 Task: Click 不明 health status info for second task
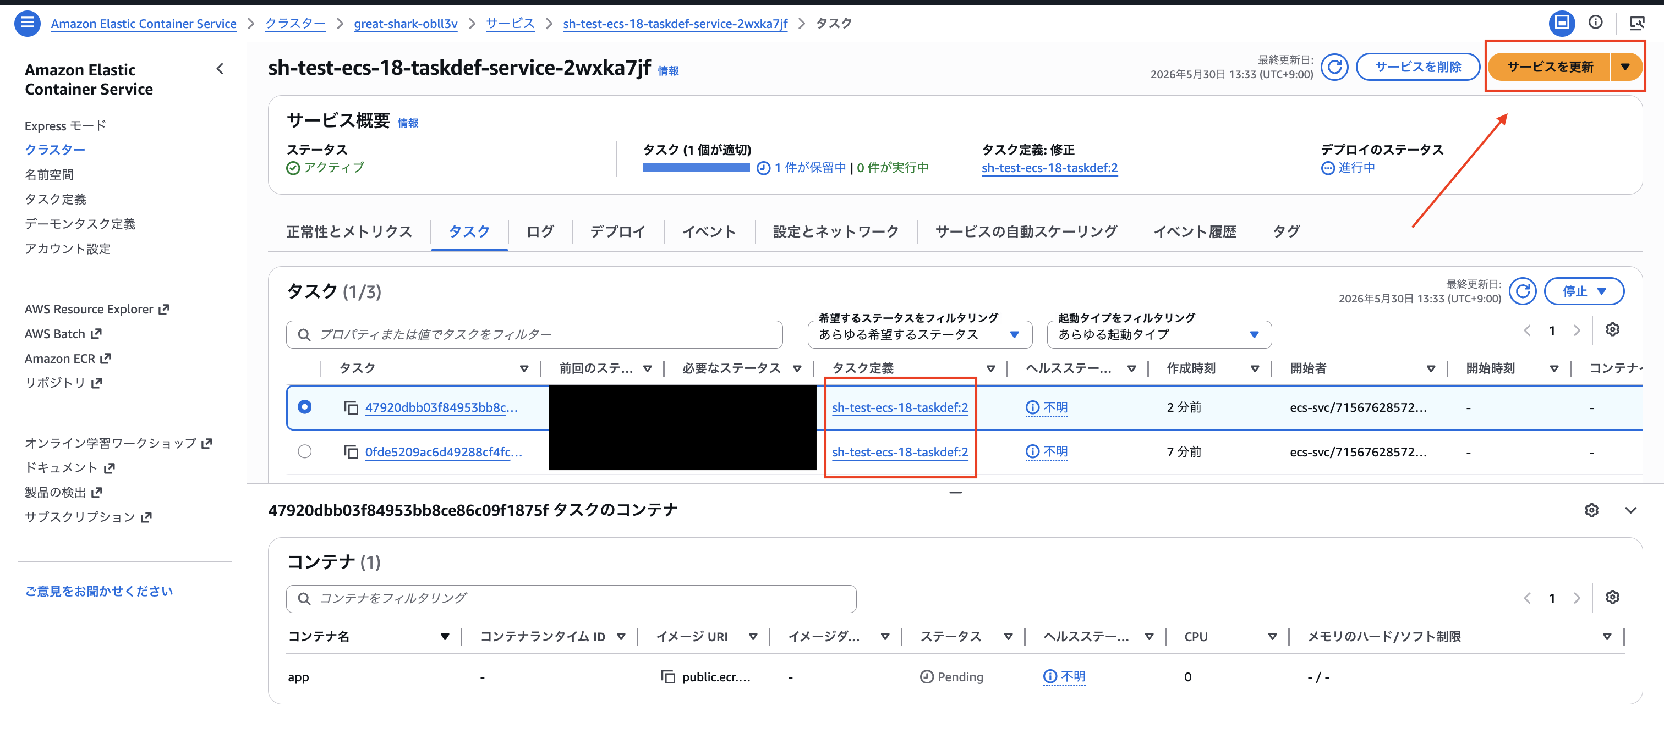pyautogui.click(x=1047, y=451)
